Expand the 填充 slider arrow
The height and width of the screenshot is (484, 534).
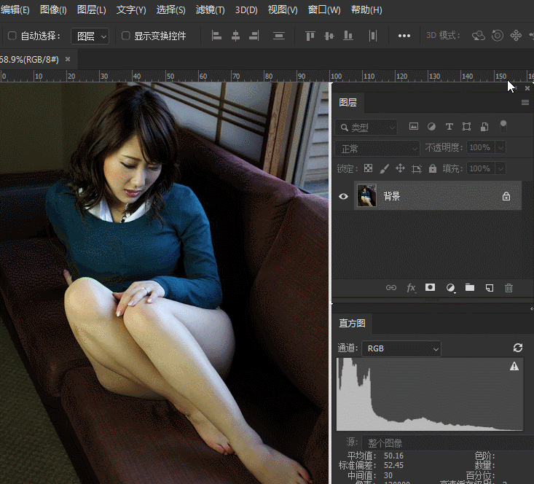click(500, 168)
